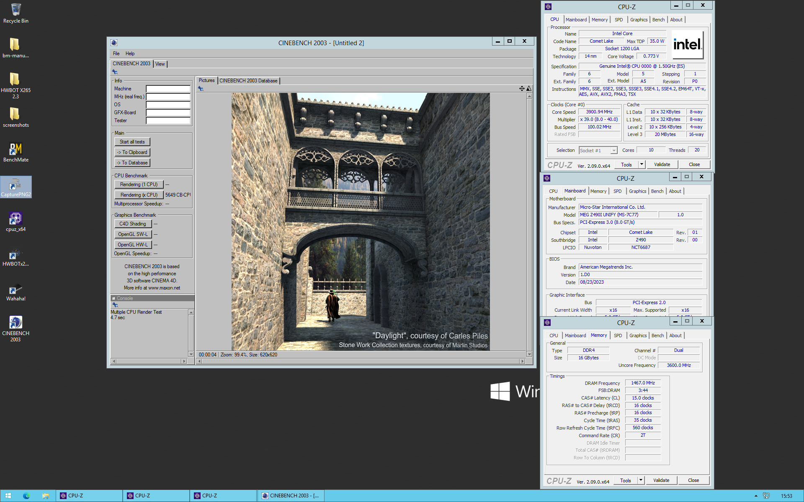The image size is (804, 502).
Task: Click the move-arrows icon above the picture
Action: click(522, 88)
